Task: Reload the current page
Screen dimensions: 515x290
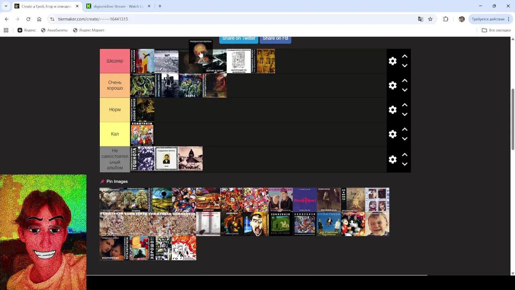Action: [x=28, y=19]
